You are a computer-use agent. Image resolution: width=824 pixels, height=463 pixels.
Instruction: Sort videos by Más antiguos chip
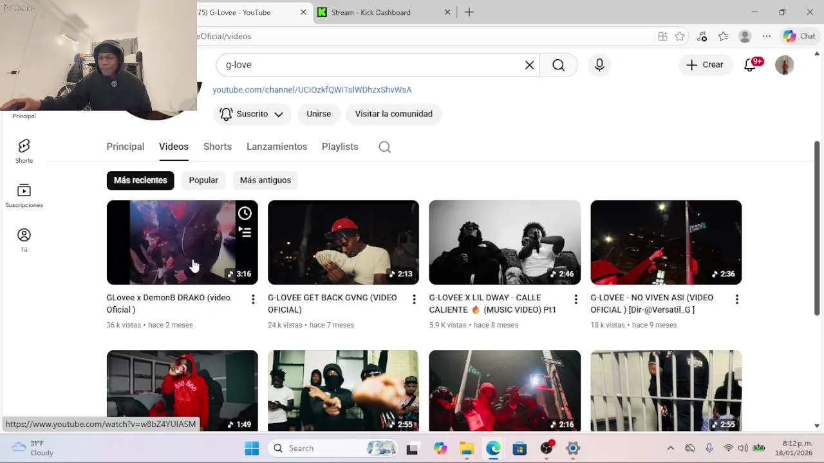pos(265,180)
